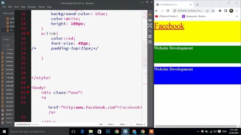
Task: Open the File menu in Brackets
Action: tap(4, 7)
